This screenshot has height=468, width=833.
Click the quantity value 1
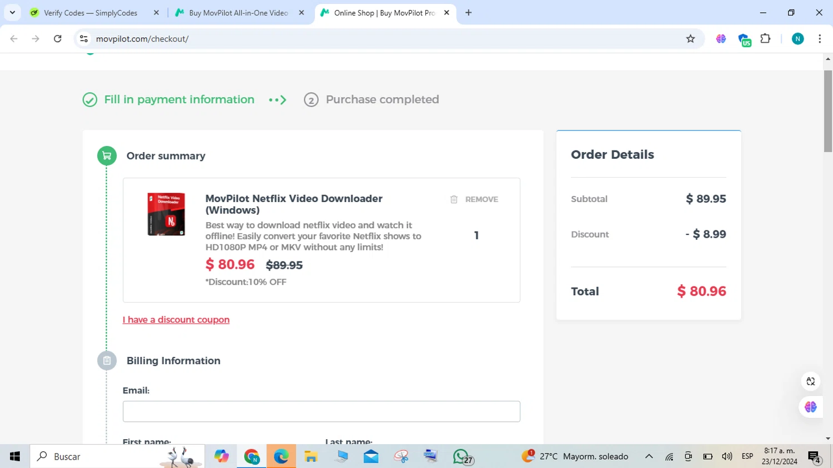point(476,235)
